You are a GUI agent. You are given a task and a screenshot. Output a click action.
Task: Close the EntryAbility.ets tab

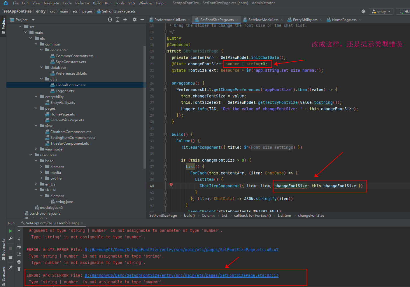tap(321, 20)
